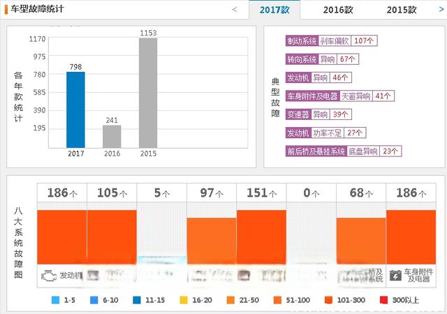Click the 105个 orange system block
The width and height of the screenshot is (447, 314).
[x=112, y=237]
